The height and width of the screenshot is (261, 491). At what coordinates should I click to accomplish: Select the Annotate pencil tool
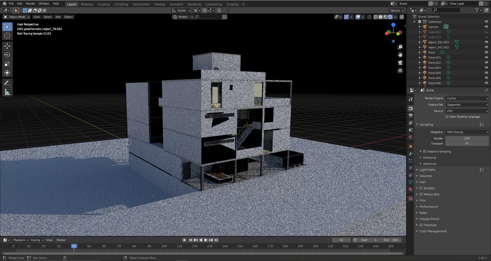pyautogui.click(x=7, y=83)
